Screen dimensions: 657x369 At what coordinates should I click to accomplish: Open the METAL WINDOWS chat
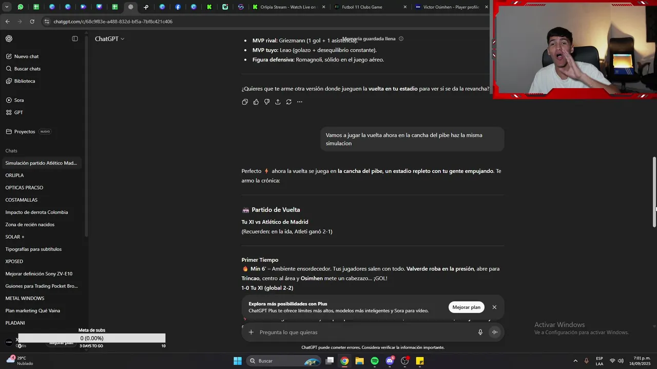point(41,298)
